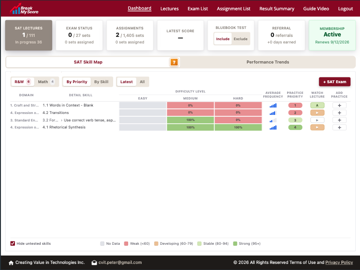
Task: Click '1.1 Words in Context - Blank' skill
Action: point(68,105)
